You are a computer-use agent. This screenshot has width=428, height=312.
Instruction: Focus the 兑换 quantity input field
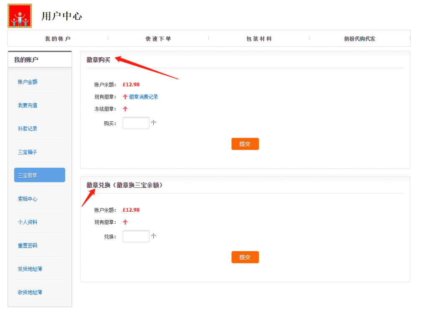coord(136,236)
